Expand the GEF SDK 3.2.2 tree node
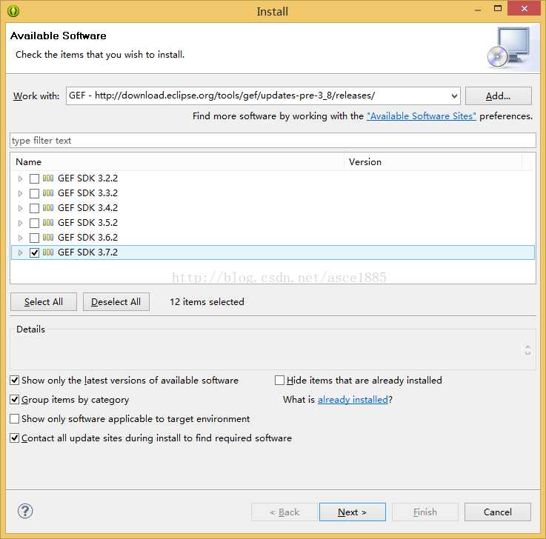The height and width of the screenshot is (539, 546). click(x=20, y=178)
